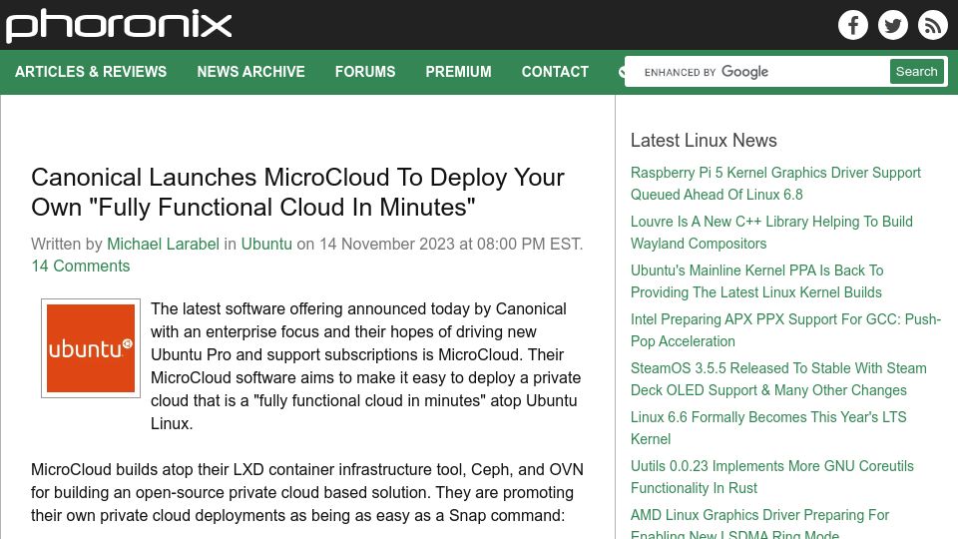Open the Phoronix Facebook page icon
Viewport: 958px width, 539px height.
pos(853,25)
